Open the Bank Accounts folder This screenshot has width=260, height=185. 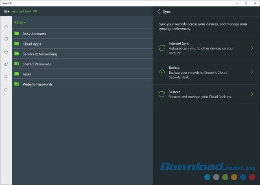[x=34, y=34]
